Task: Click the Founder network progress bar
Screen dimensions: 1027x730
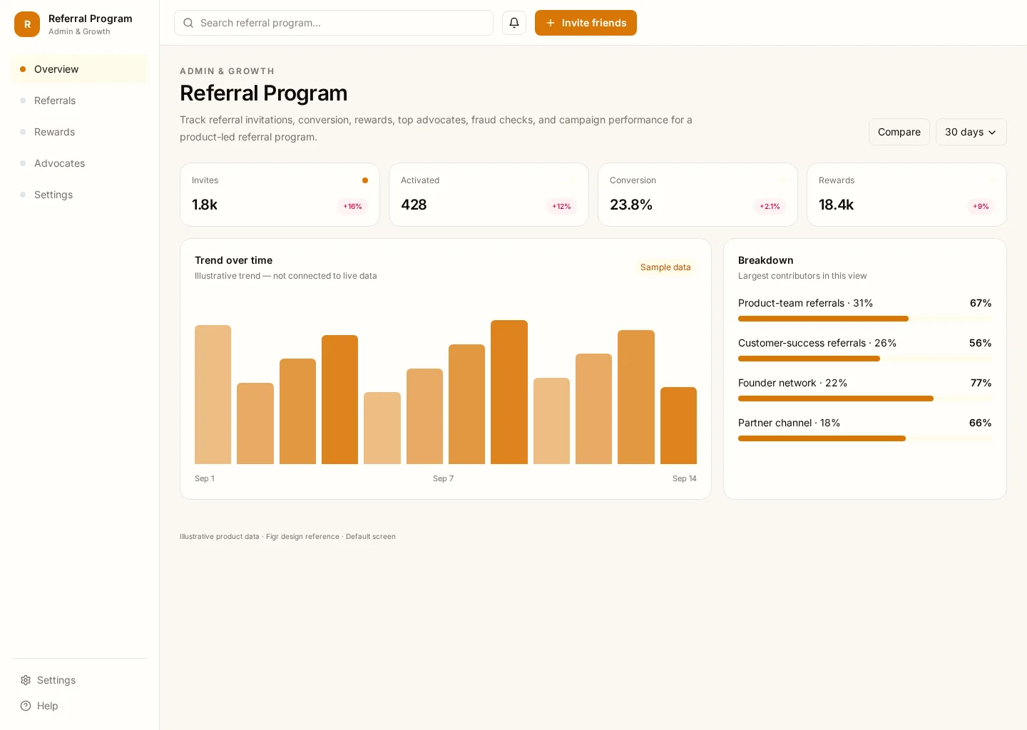Action: [865, 399]
